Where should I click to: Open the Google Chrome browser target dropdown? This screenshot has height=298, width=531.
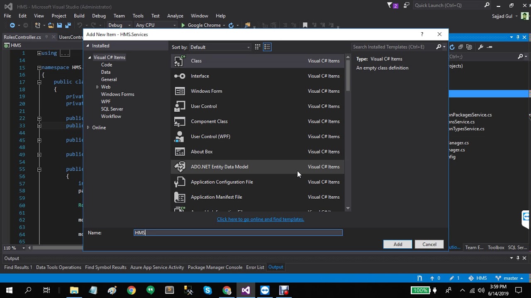224,25
